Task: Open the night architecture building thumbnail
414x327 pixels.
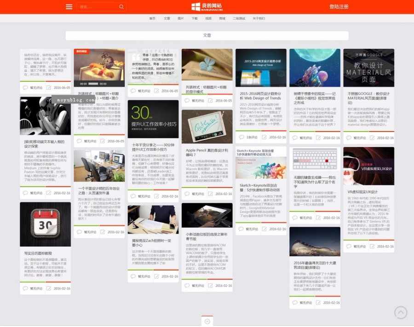Action: coord(315,241)
